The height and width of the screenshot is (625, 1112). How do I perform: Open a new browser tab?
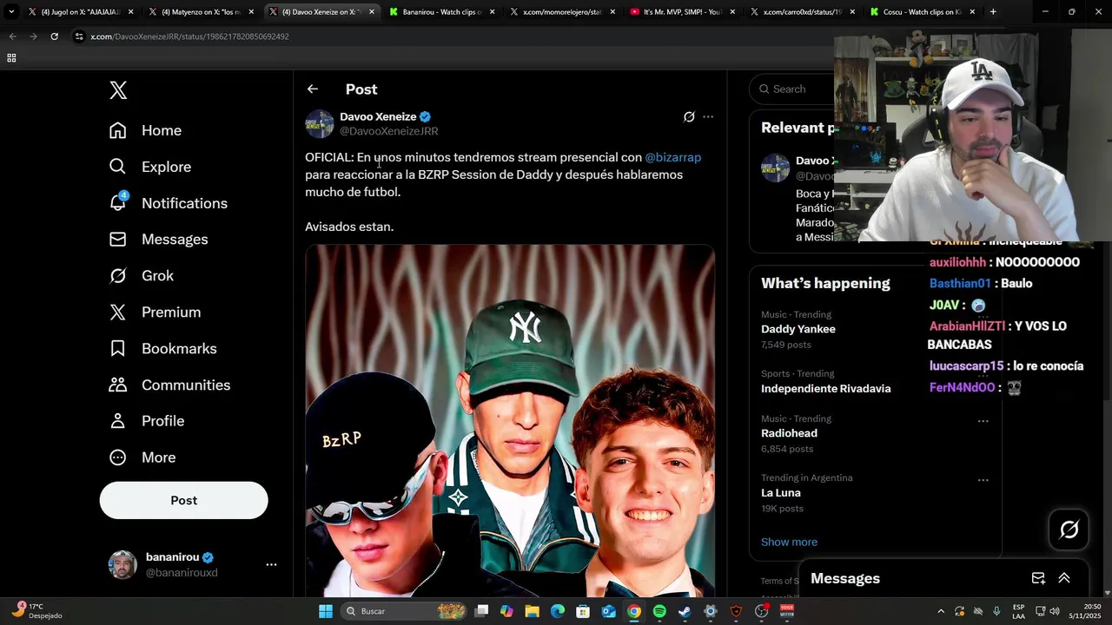click(x=993, y=12)
